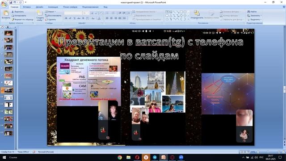Select the triangle shape in gallery
Image resolution: width=286 pixels, height=161 pixels.
tap(171, 16)
